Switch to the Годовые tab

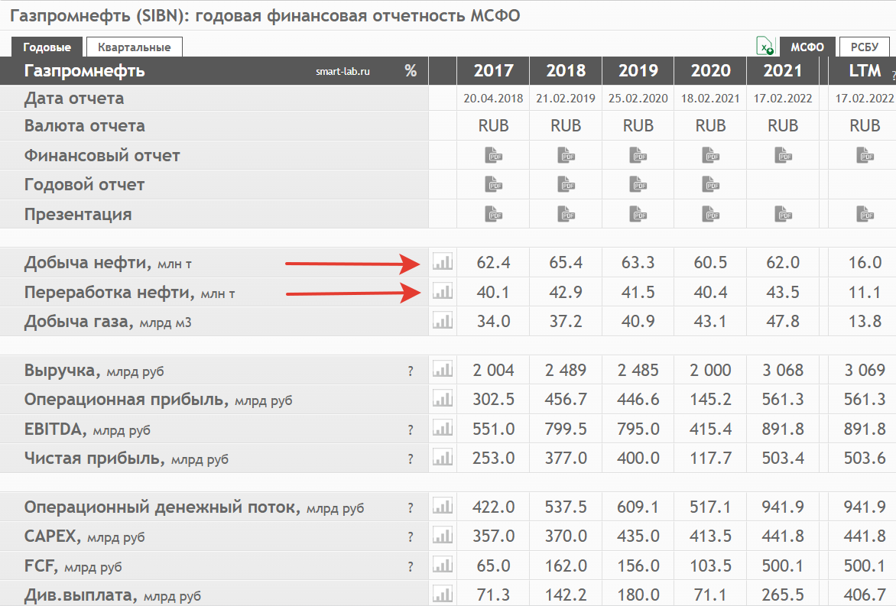pyautogui.click(x=47, y=47)
